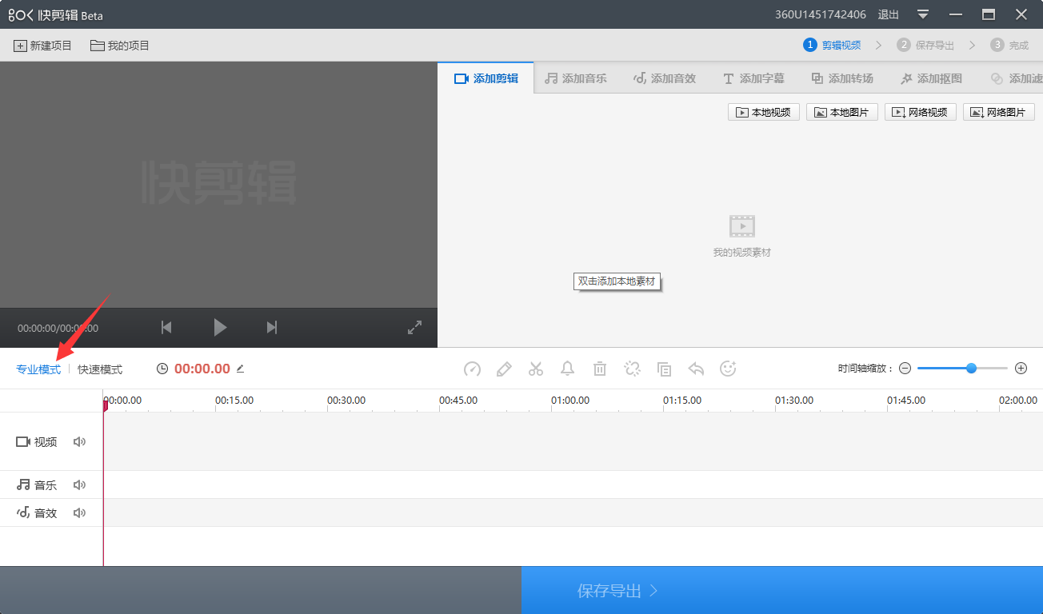This screenshot has width=1043, height=614.
Task: Open the 添加字幕 tab
Action: [x=753, y=78]
